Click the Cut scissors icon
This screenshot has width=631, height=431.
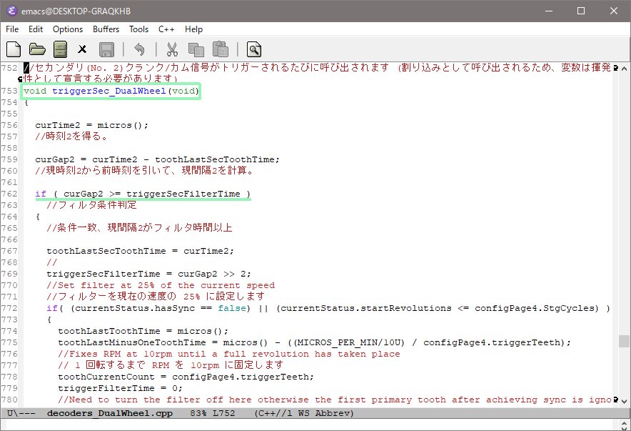click(172, 49)
